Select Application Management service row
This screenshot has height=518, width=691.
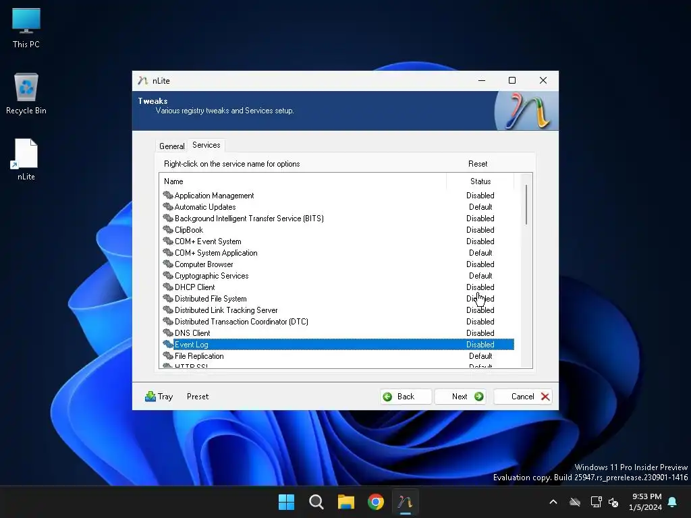point(337,195)
